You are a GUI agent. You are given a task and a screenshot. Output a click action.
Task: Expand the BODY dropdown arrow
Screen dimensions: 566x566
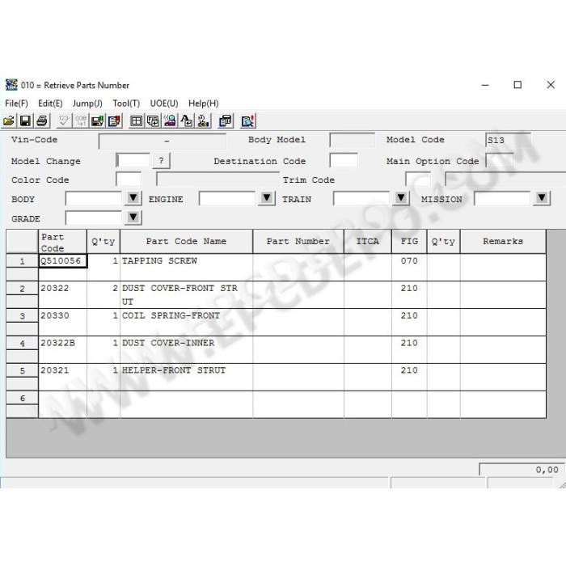coord(133,198)
